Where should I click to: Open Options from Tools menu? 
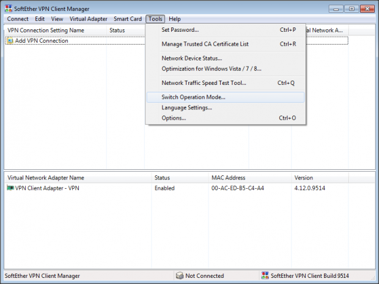point(226,118)
